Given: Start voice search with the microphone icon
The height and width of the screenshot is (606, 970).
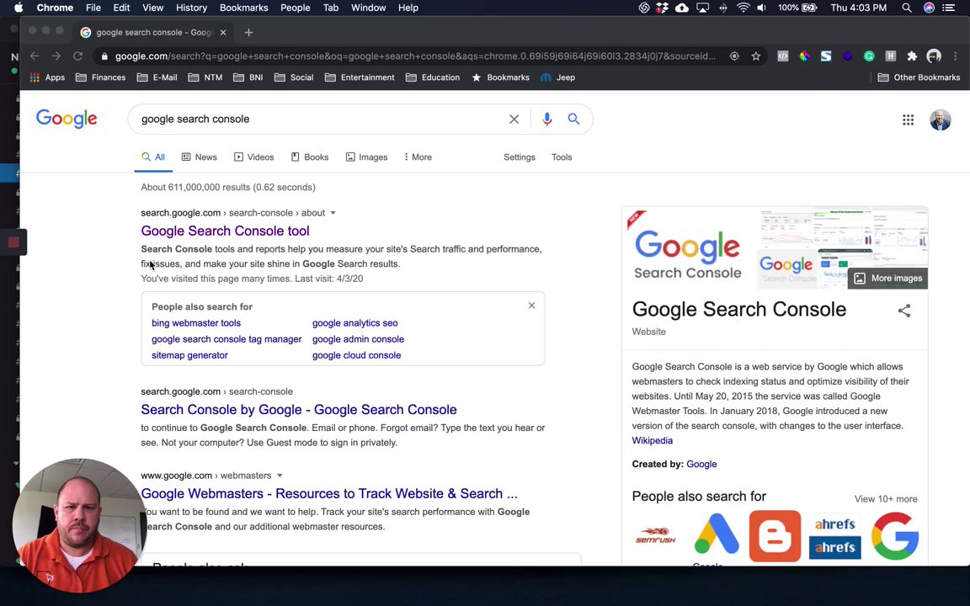Looking at the screenshot, I should (x=546, y=120).
